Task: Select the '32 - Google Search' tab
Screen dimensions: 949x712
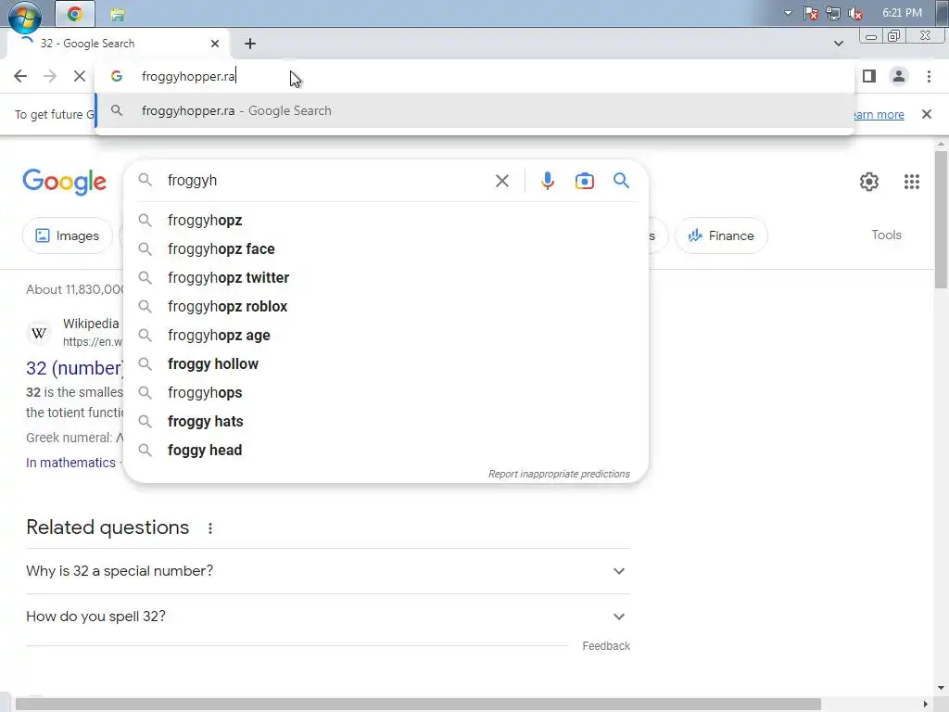Action: tap(119, 44)
